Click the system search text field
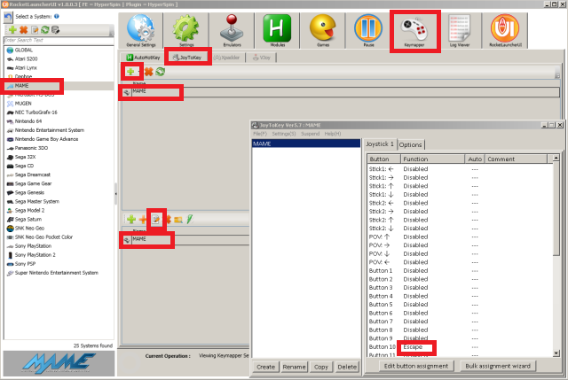 coord(59,40)
